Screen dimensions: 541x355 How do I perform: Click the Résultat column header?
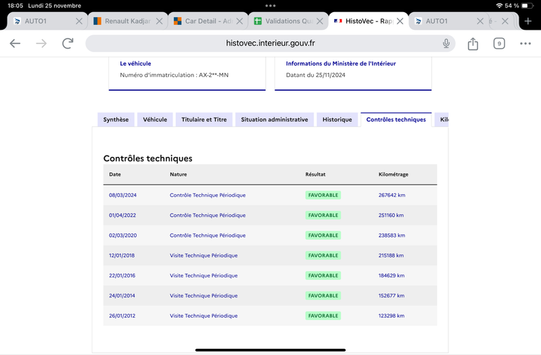(x=315, y=174)
